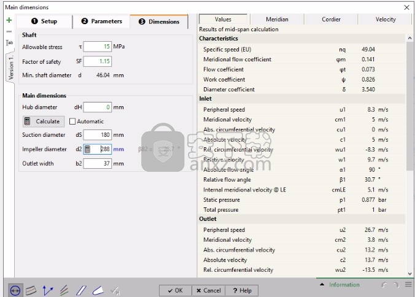Viewport: 415px width, 297px height.
Task: Open the Cordier diagram tab
Action: click(331, 19)
